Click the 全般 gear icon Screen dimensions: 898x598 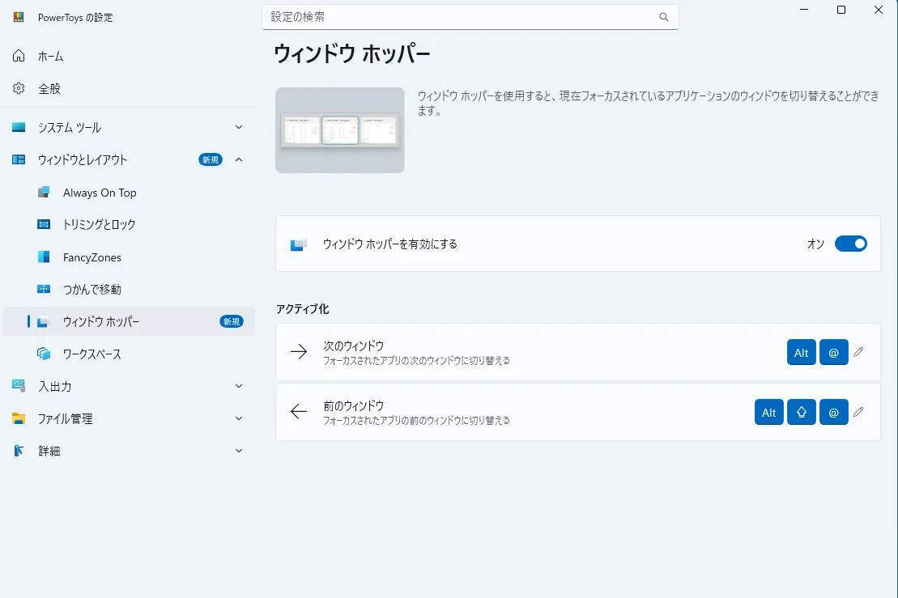click(19, 88)
